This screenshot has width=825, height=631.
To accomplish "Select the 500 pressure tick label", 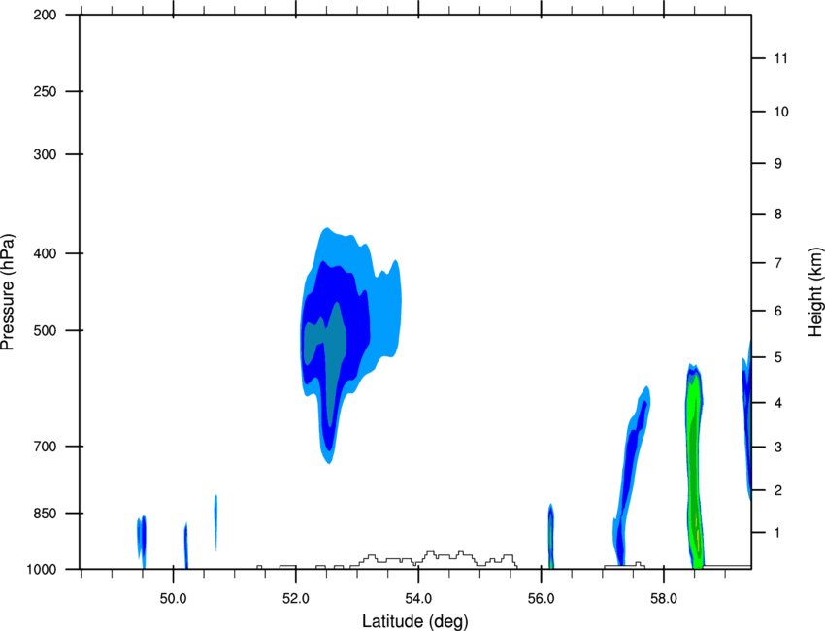I will click(45, 330).
